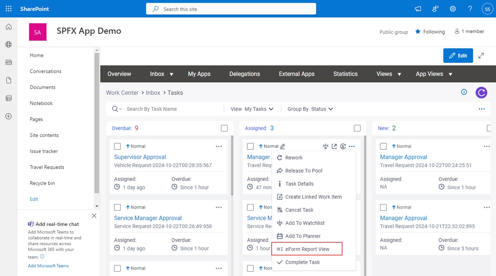The width and height of the screenshot is (496, 276).
Task: Click the Following star icon
Action: pos(418,32)
